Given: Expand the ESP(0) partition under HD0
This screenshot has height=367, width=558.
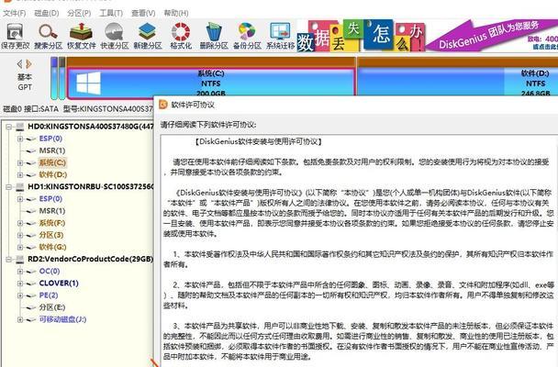Looking at the screenshot, I should pos(20,139).
